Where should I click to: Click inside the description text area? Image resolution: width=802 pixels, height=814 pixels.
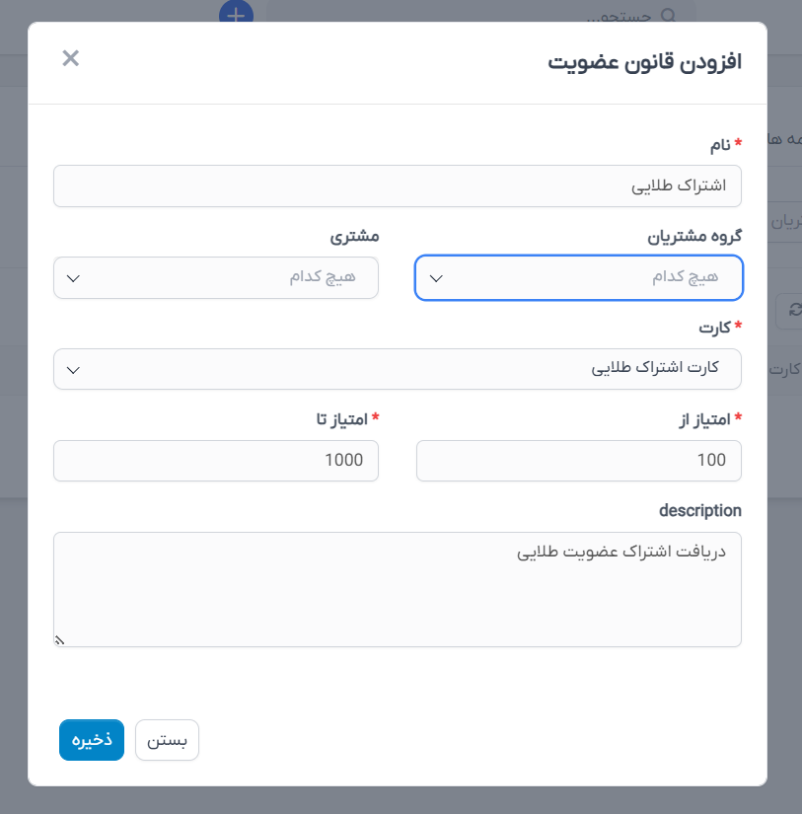(398, 589)
